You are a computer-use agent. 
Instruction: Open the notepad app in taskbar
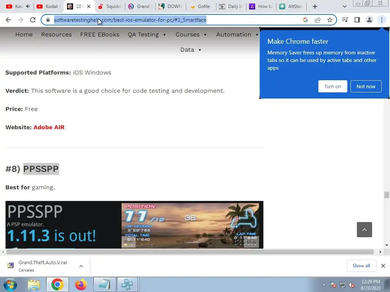(x=105, y=284)
